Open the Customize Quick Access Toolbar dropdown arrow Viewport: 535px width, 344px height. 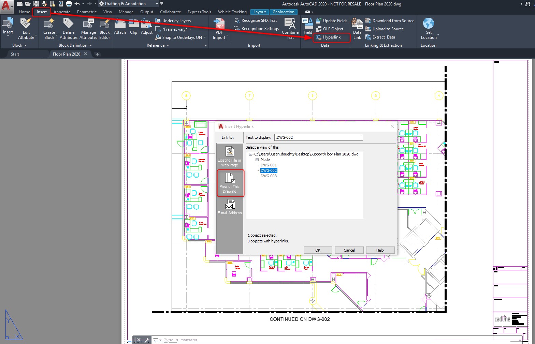click(162, 4)
